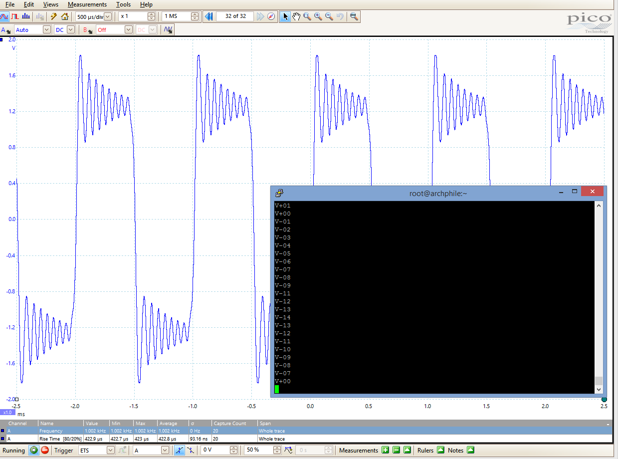Screen dimensions: 618x459
Task: Click the Min column header
Action: click(121, 424)
